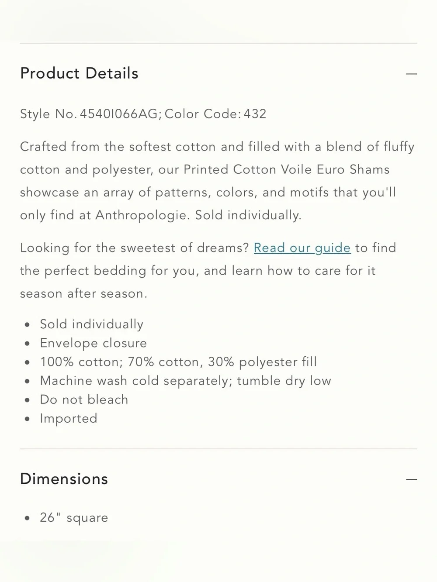
Task: Open the 'Read our guide' link
Action: pyautogui.click(x=302, y=248)
